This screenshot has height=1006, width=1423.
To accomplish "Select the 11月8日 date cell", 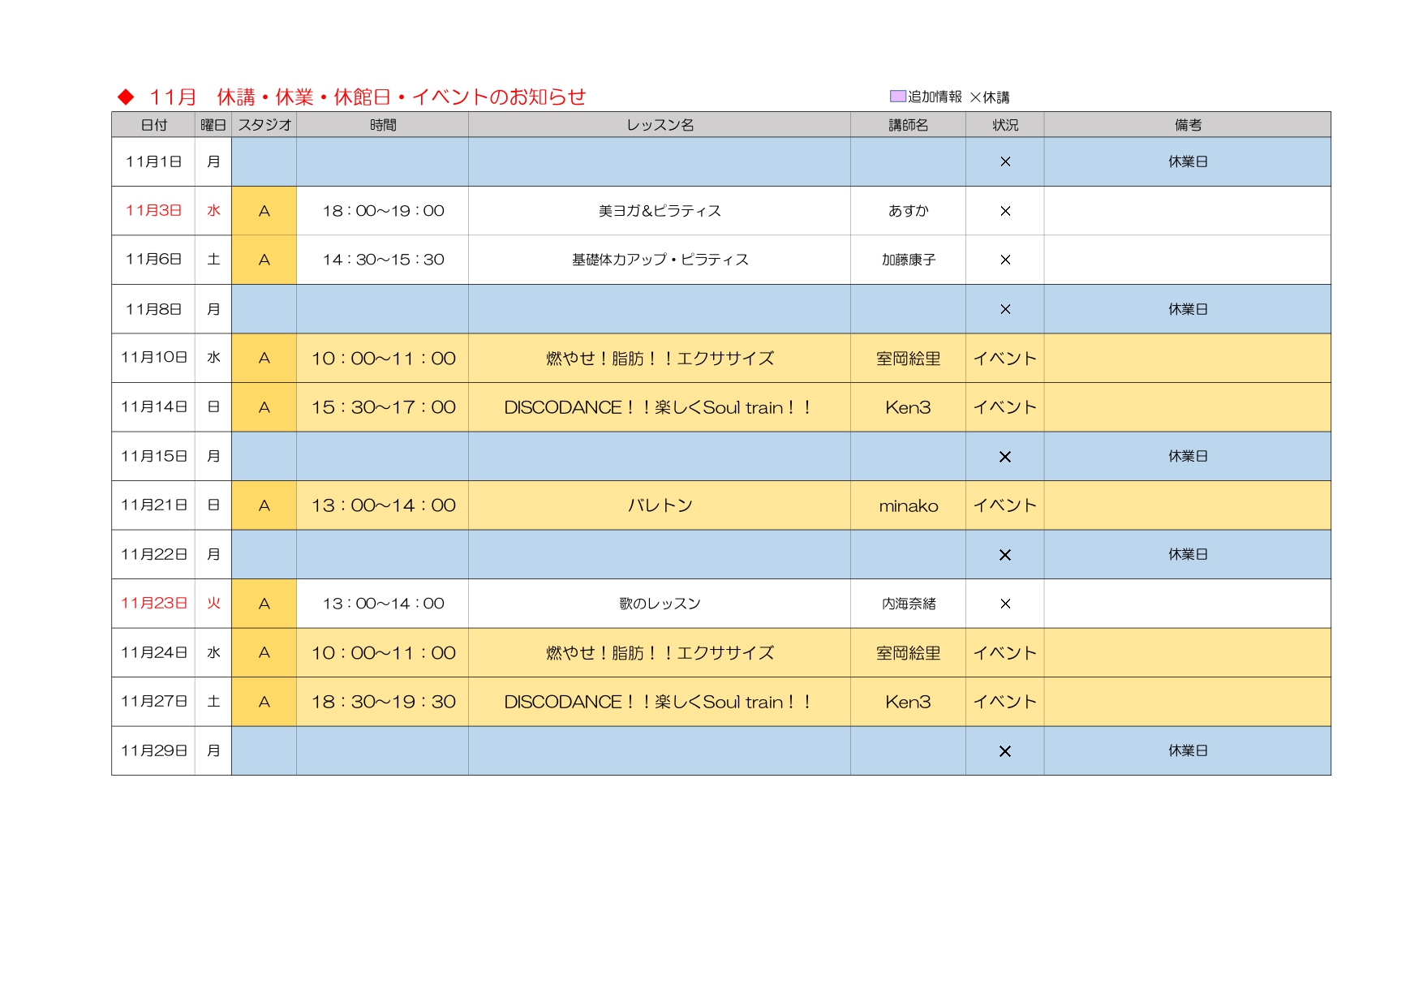I will click(153, 309).
